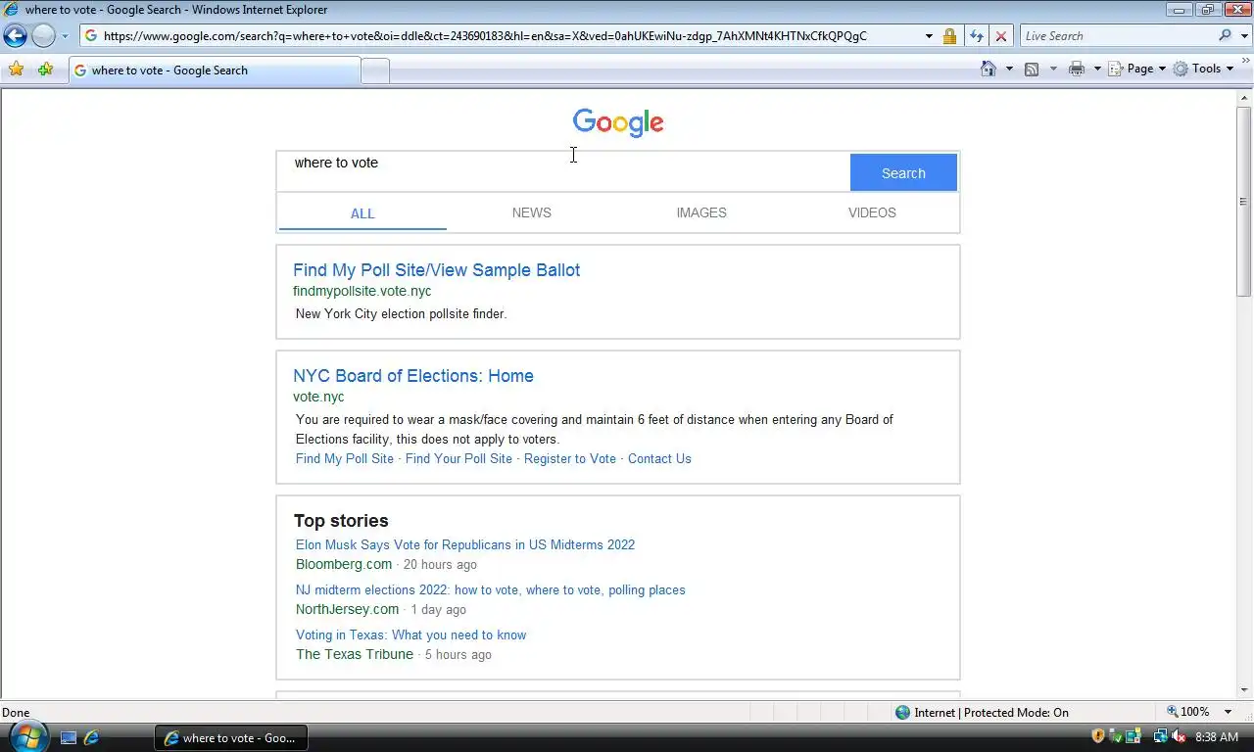Select the ALL results tab
The height and width of the screenshot is (752, 1254).
362,212
